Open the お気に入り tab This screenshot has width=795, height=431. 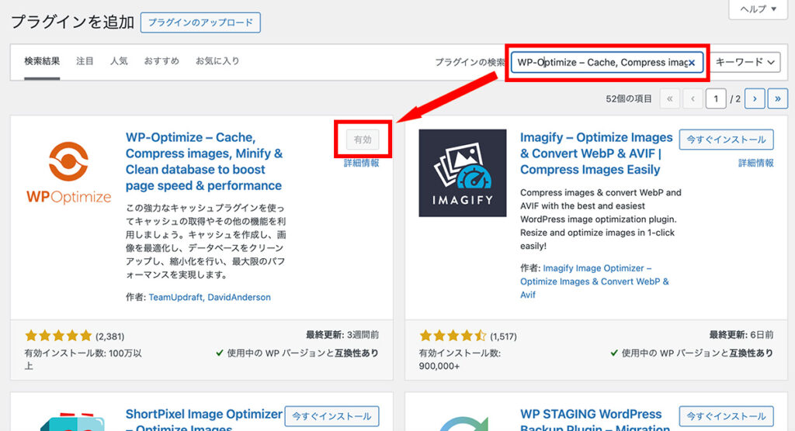tap(217, 61)
